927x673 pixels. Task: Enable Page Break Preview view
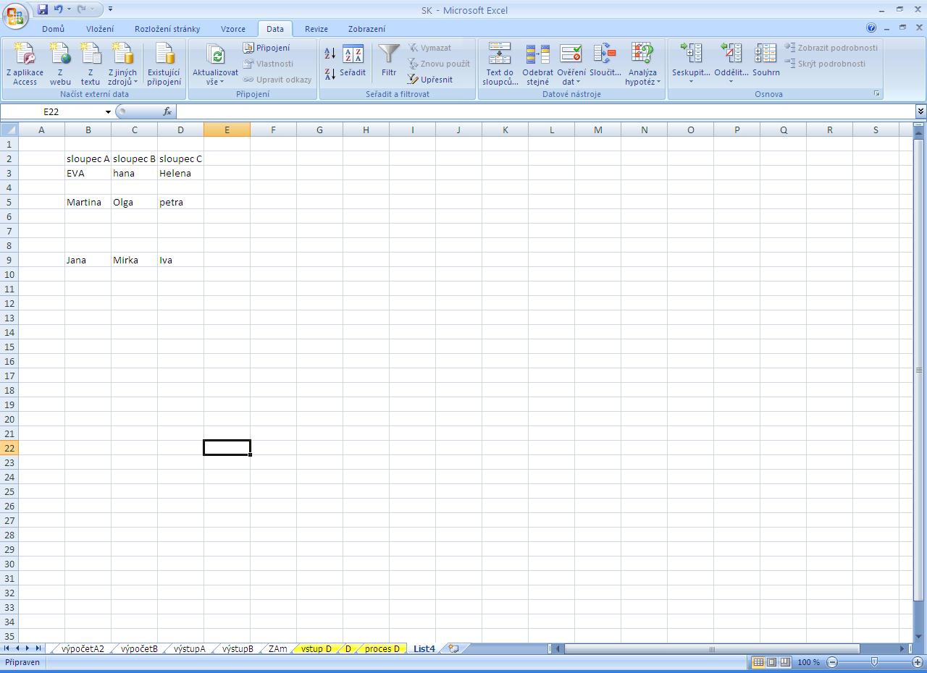coord(784,662)
